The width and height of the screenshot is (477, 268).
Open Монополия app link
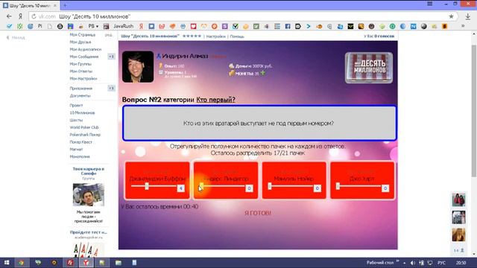click(x=80, y=156)
